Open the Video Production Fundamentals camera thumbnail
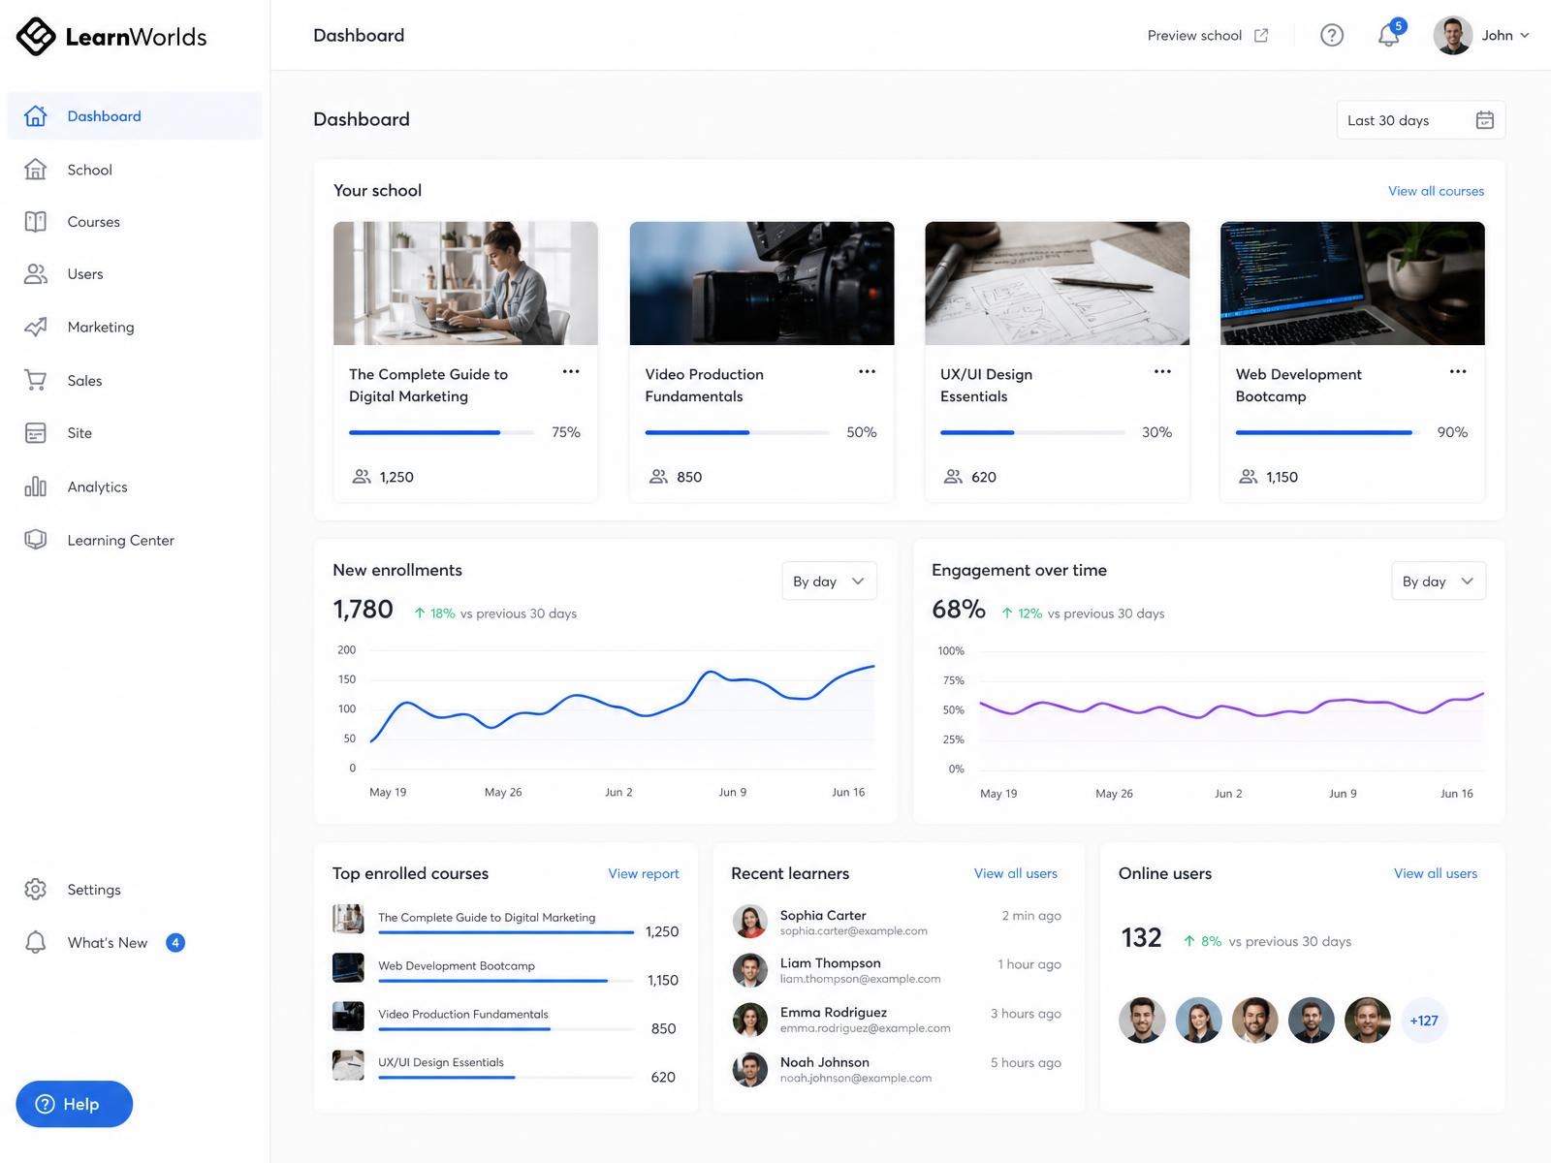This screenshot has width=1551, height=1163. click(762, 283)
